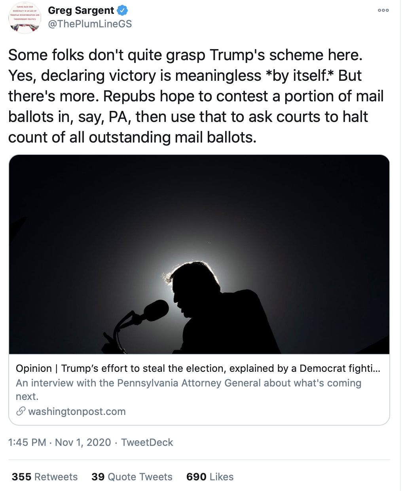The image size is (402, 491).
Task: Open the Greg Sargent display name
Action: pyautogui.click(x=81, y=10)
